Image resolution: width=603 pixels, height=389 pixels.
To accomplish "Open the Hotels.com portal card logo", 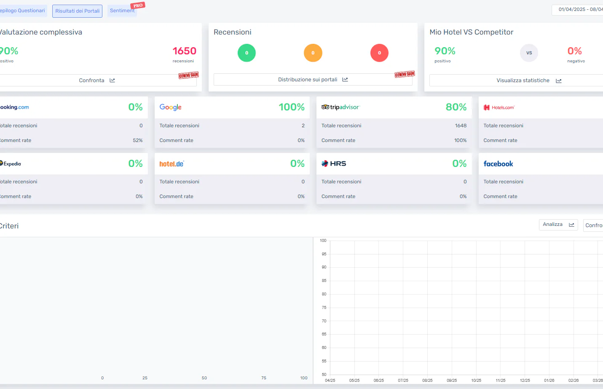I will coord(499,107).
